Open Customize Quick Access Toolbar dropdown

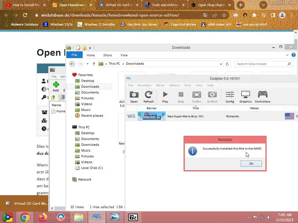90,48
